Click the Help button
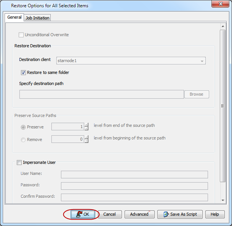The width and height of the screenshot is (232, 226). tap(214, 214)
